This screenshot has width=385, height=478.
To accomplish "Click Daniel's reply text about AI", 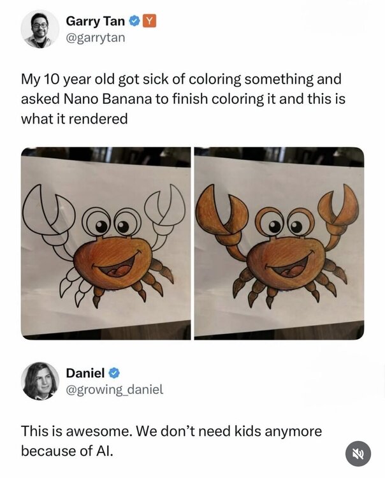I will tap(171, 440).
